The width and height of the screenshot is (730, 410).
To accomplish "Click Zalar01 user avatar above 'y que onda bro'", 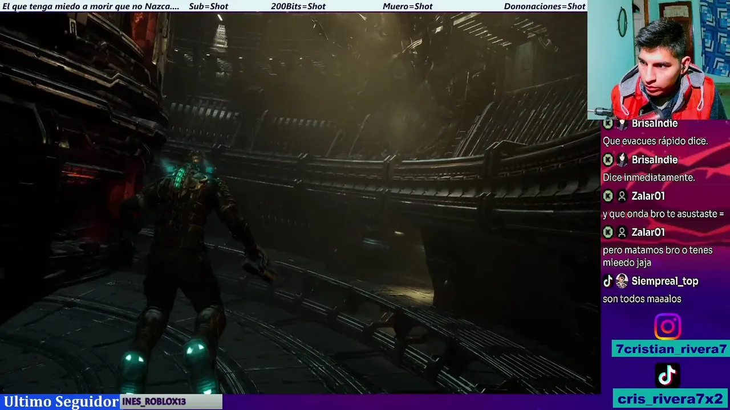I will 622,196.
